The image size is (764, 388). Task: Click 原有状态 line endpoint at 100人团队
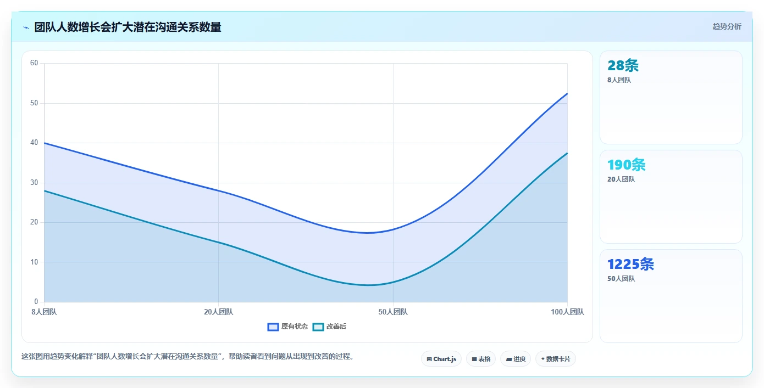tap(567, 93)
